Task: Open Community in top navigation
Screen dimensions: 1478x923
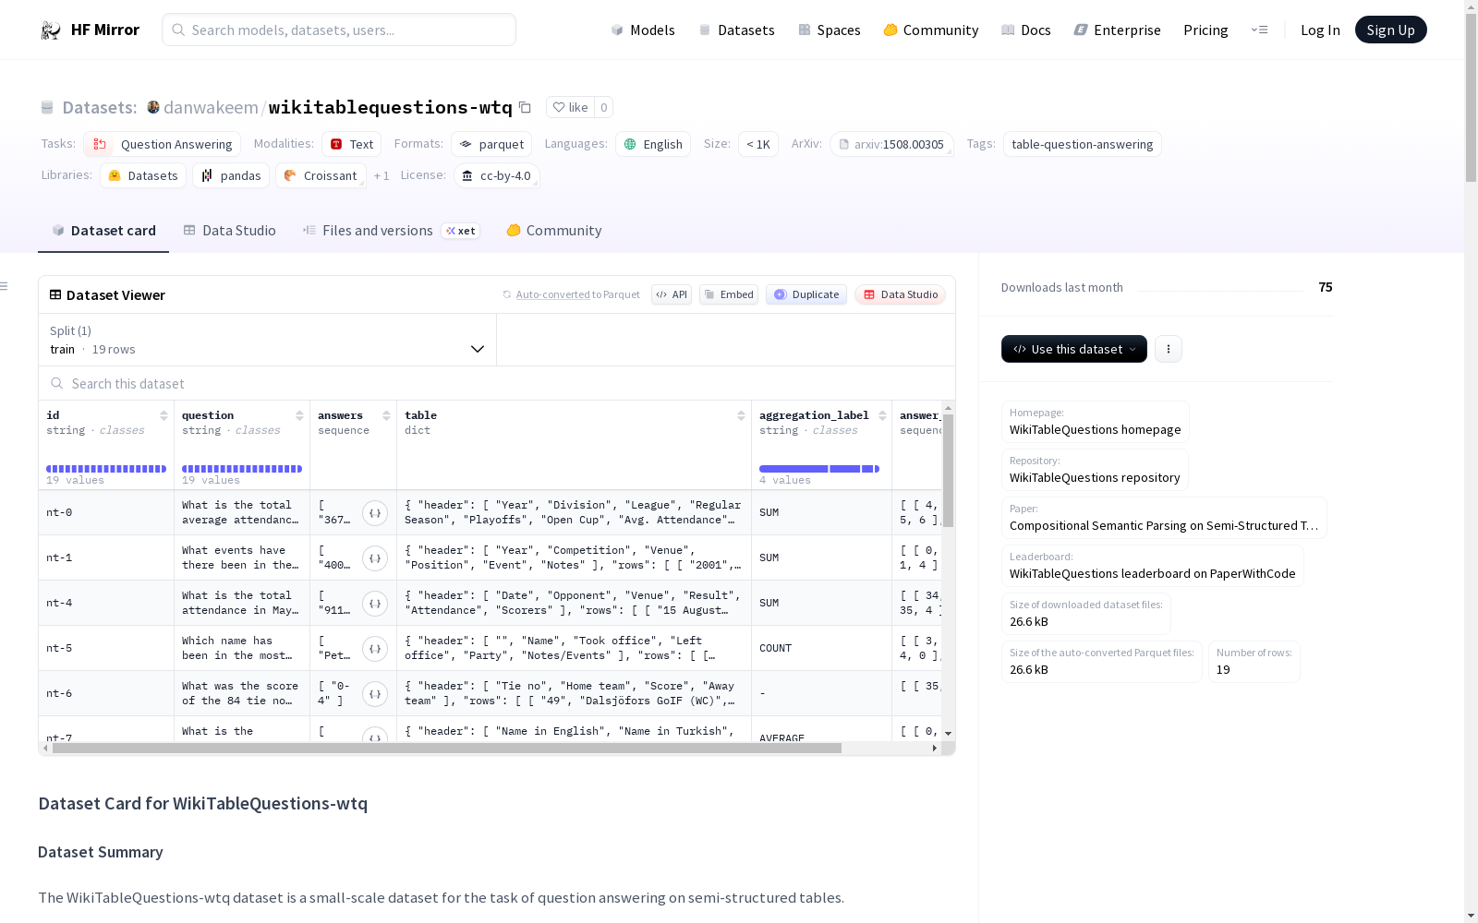Action: (x=931, y=30)
